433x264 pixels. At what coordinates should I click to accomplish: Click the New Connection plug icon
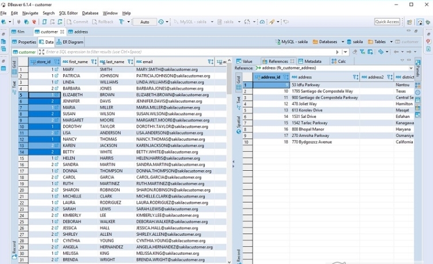coord(3,22)
